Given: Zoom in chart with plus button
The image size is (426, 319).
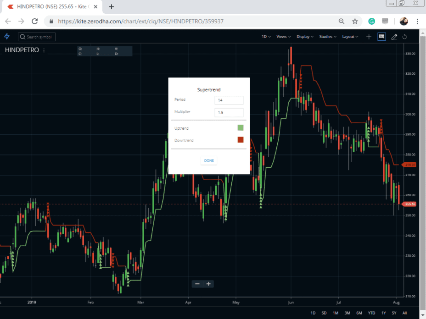Looking at the screenshot, I should click(208, 284).
